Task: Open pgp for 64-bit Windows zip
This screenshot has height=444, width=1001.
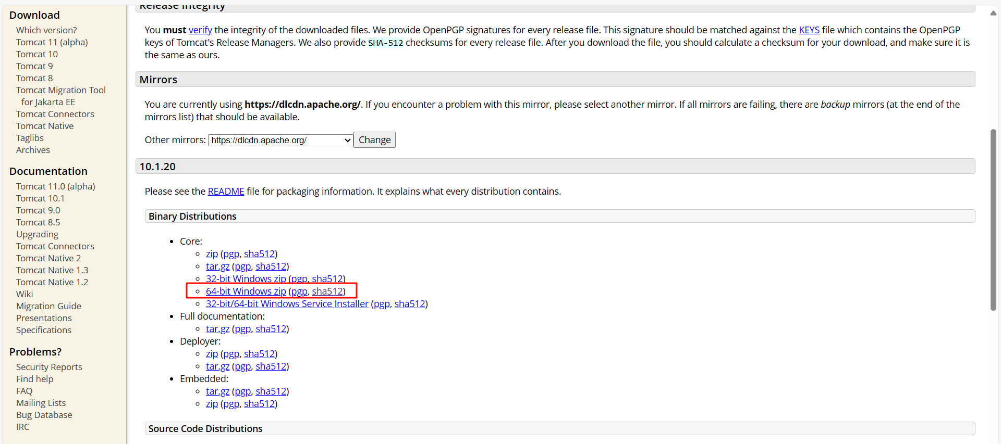Action: pos(299,291)
